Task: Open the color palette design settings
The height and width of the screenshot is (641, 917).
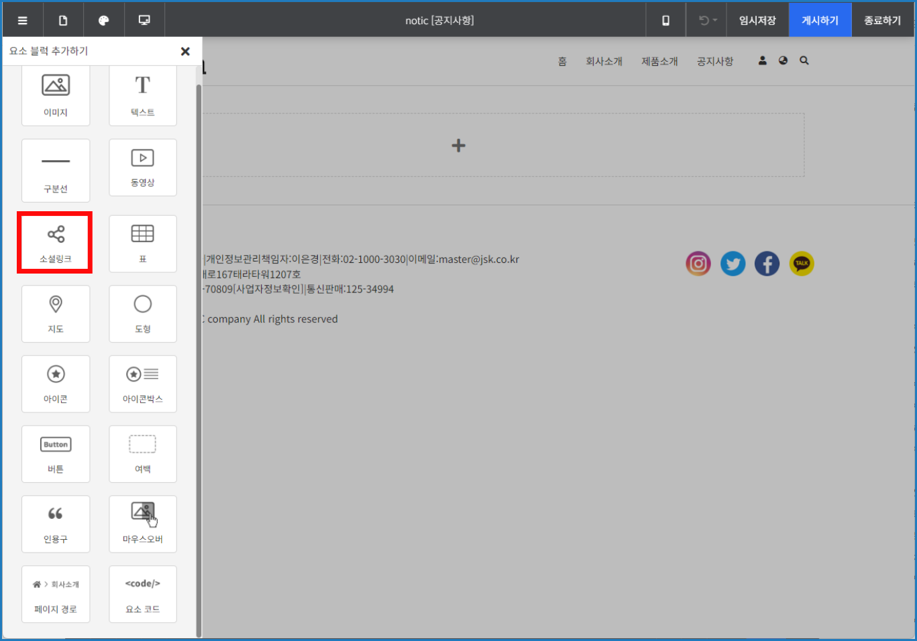Action: (103, 20)
